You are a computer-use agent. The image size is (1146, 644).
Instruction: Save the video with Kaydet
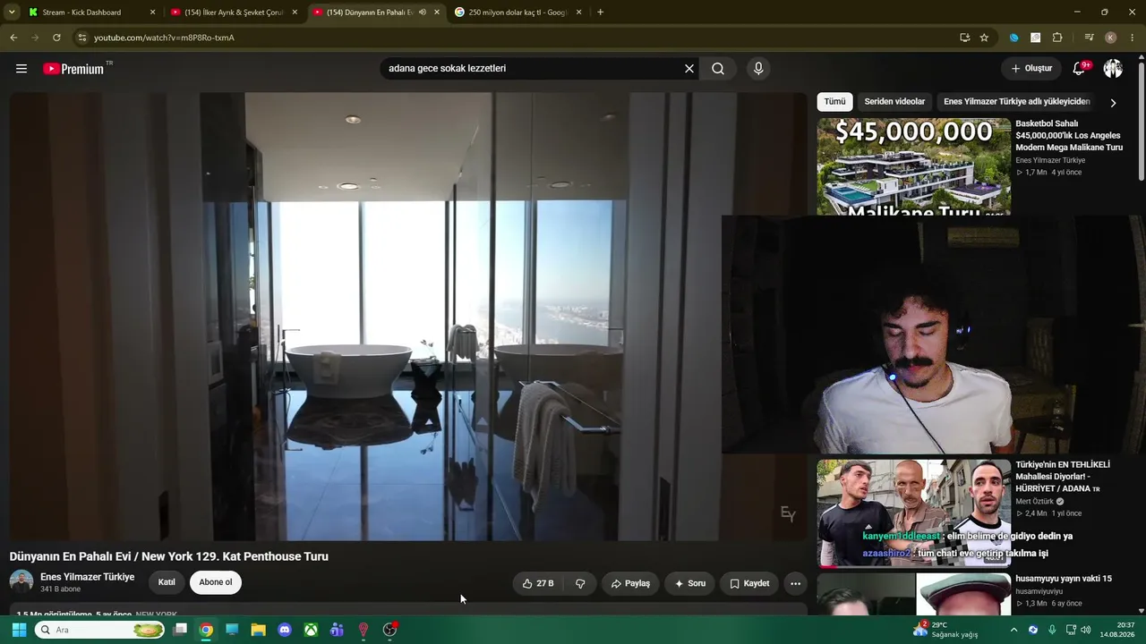click(749, 584)
